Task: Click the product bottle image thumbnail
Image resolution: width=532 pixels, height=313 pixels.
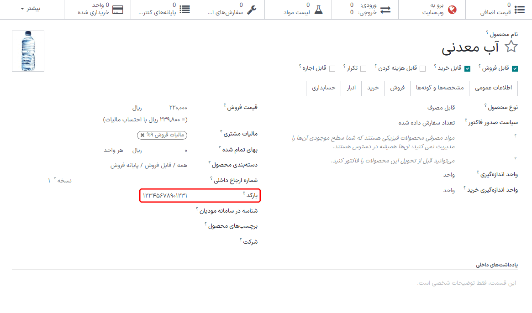Action: pyautogui.click(x=27, y=51)
